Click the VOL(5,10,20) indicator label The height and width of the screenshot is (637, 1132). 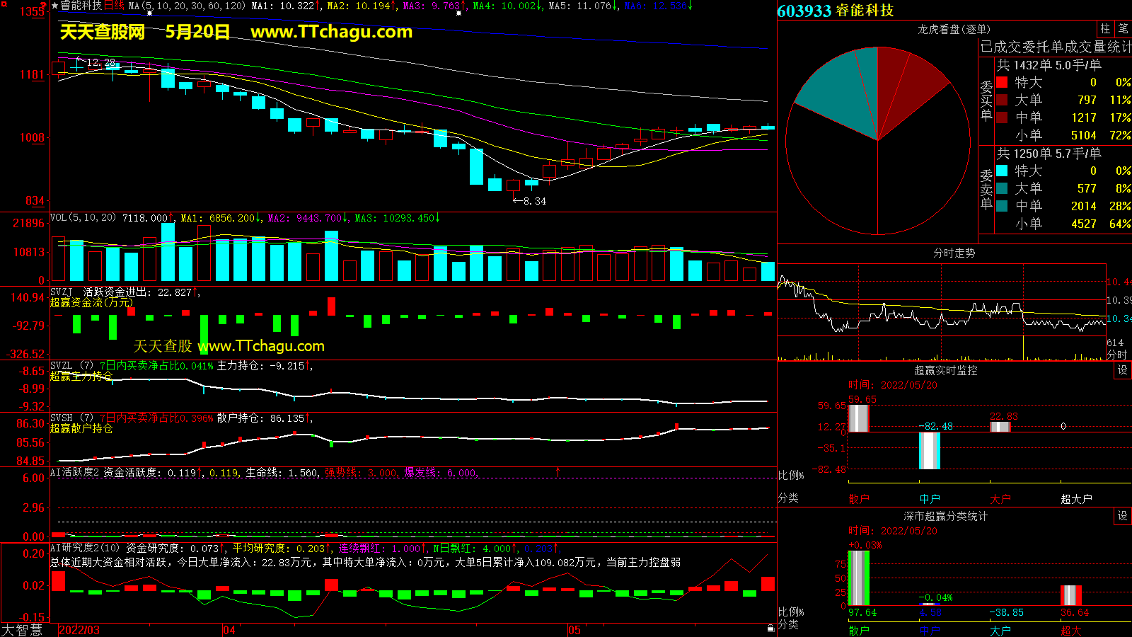(83, 218)
